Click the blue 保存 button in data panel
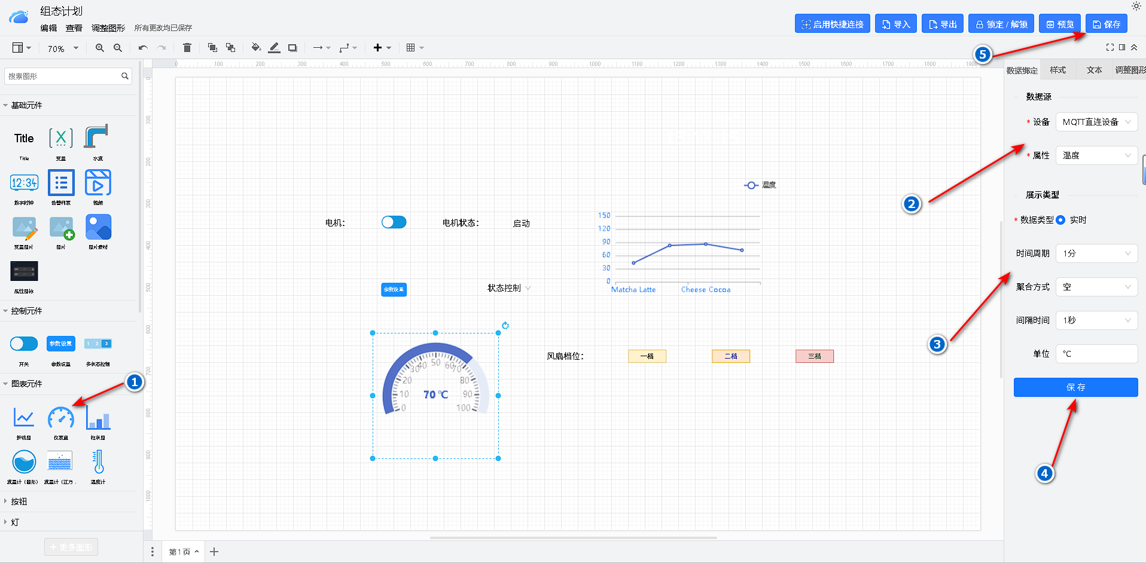 pos(1075,387)
